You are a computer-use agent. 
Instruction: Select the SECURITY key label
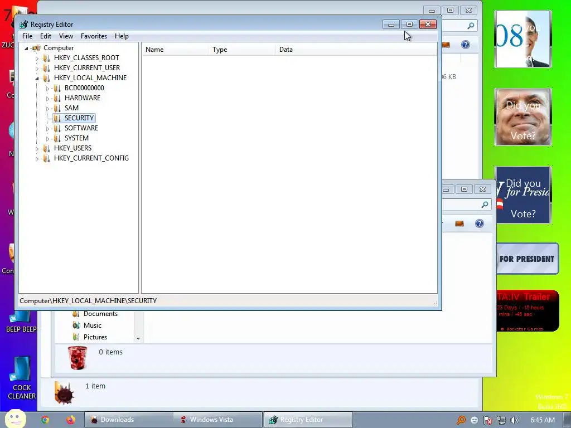(x=79, y=118)
